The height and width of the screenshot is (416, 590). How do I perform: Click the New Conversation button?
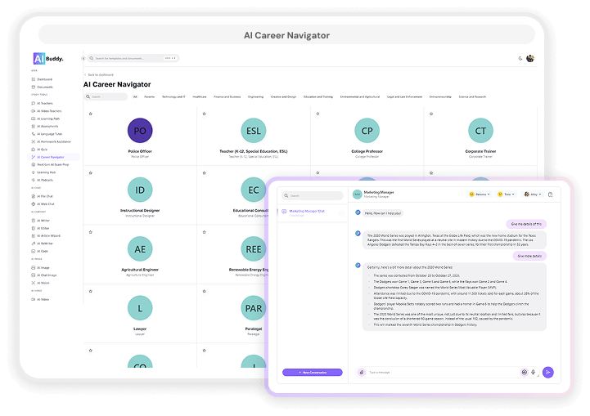(313, 372)
